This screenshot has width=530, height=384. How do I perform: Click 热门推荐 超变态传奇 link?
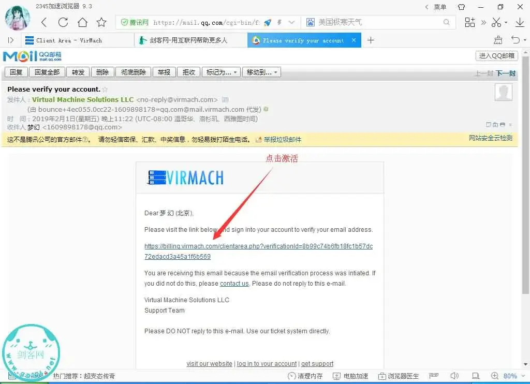point(84,376)
